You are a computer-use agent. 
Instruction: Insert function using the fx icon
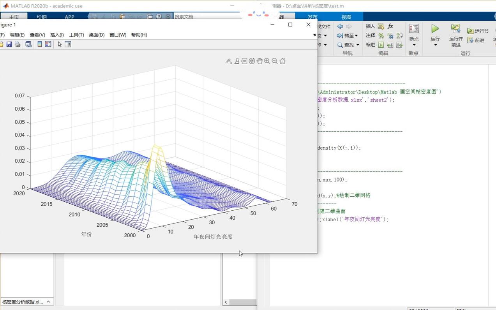coord(390,26)
